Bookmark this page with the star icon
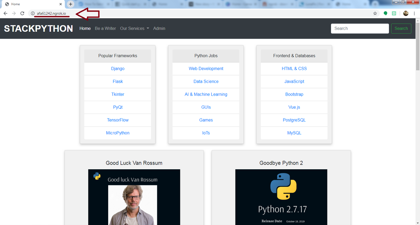 [x=375, y=13]
